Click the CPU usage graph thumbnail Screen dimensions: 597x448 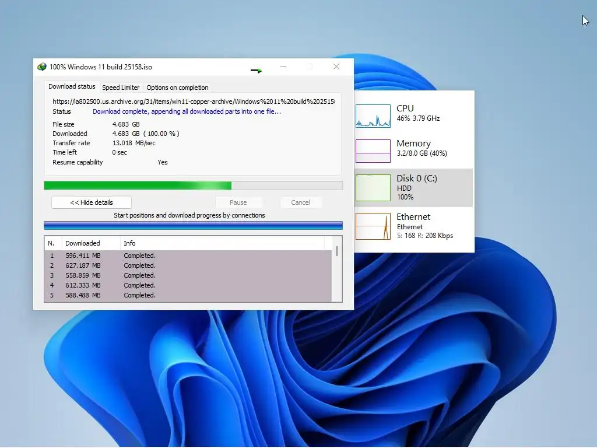[373, 116]
